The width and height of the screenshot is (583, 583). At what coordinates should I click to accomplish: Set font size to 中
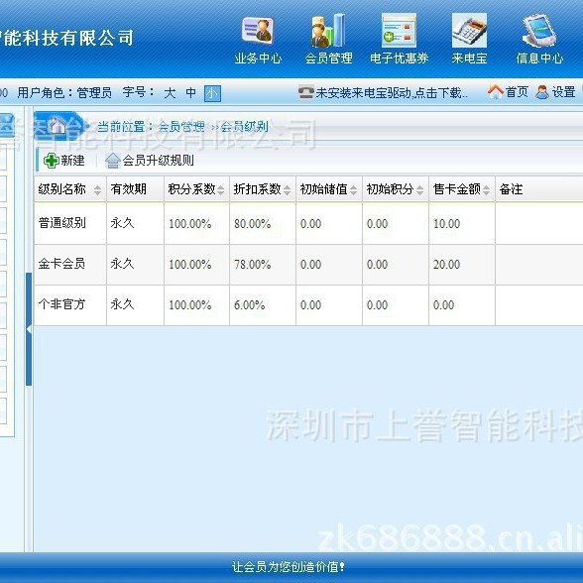coord(190,92)
